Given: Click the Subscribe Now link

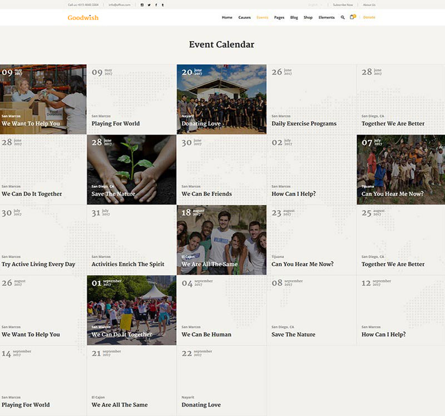Looking at the screenshot, I should coord(343,4).
